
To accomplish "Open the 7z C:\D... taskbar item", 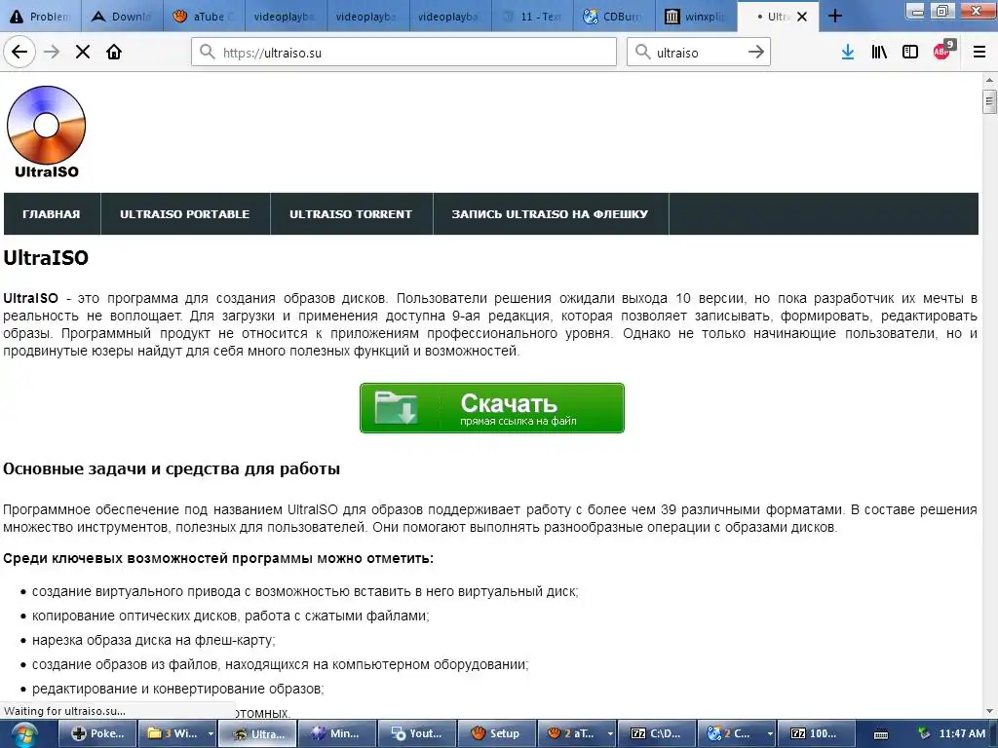I will (x=657, y=734).
